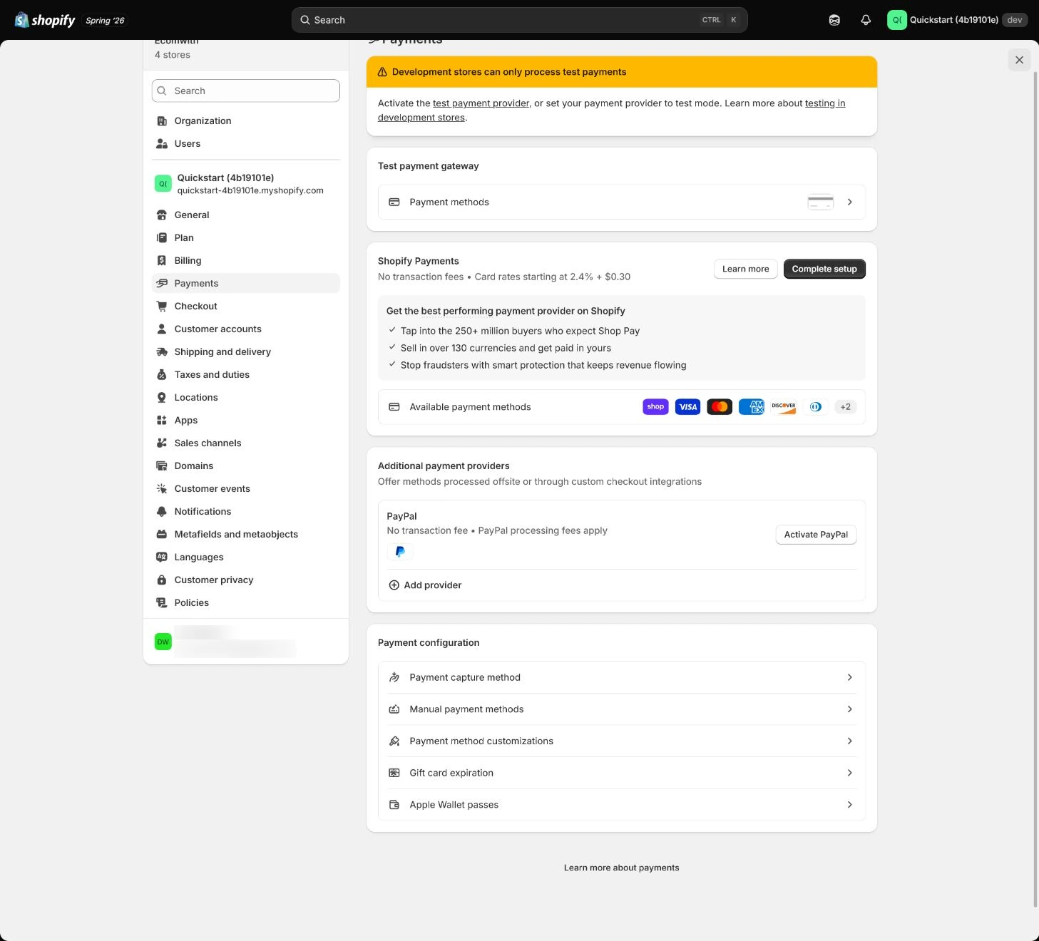
Task: Select Payments in settings sidebar
Action: point(245,284)
